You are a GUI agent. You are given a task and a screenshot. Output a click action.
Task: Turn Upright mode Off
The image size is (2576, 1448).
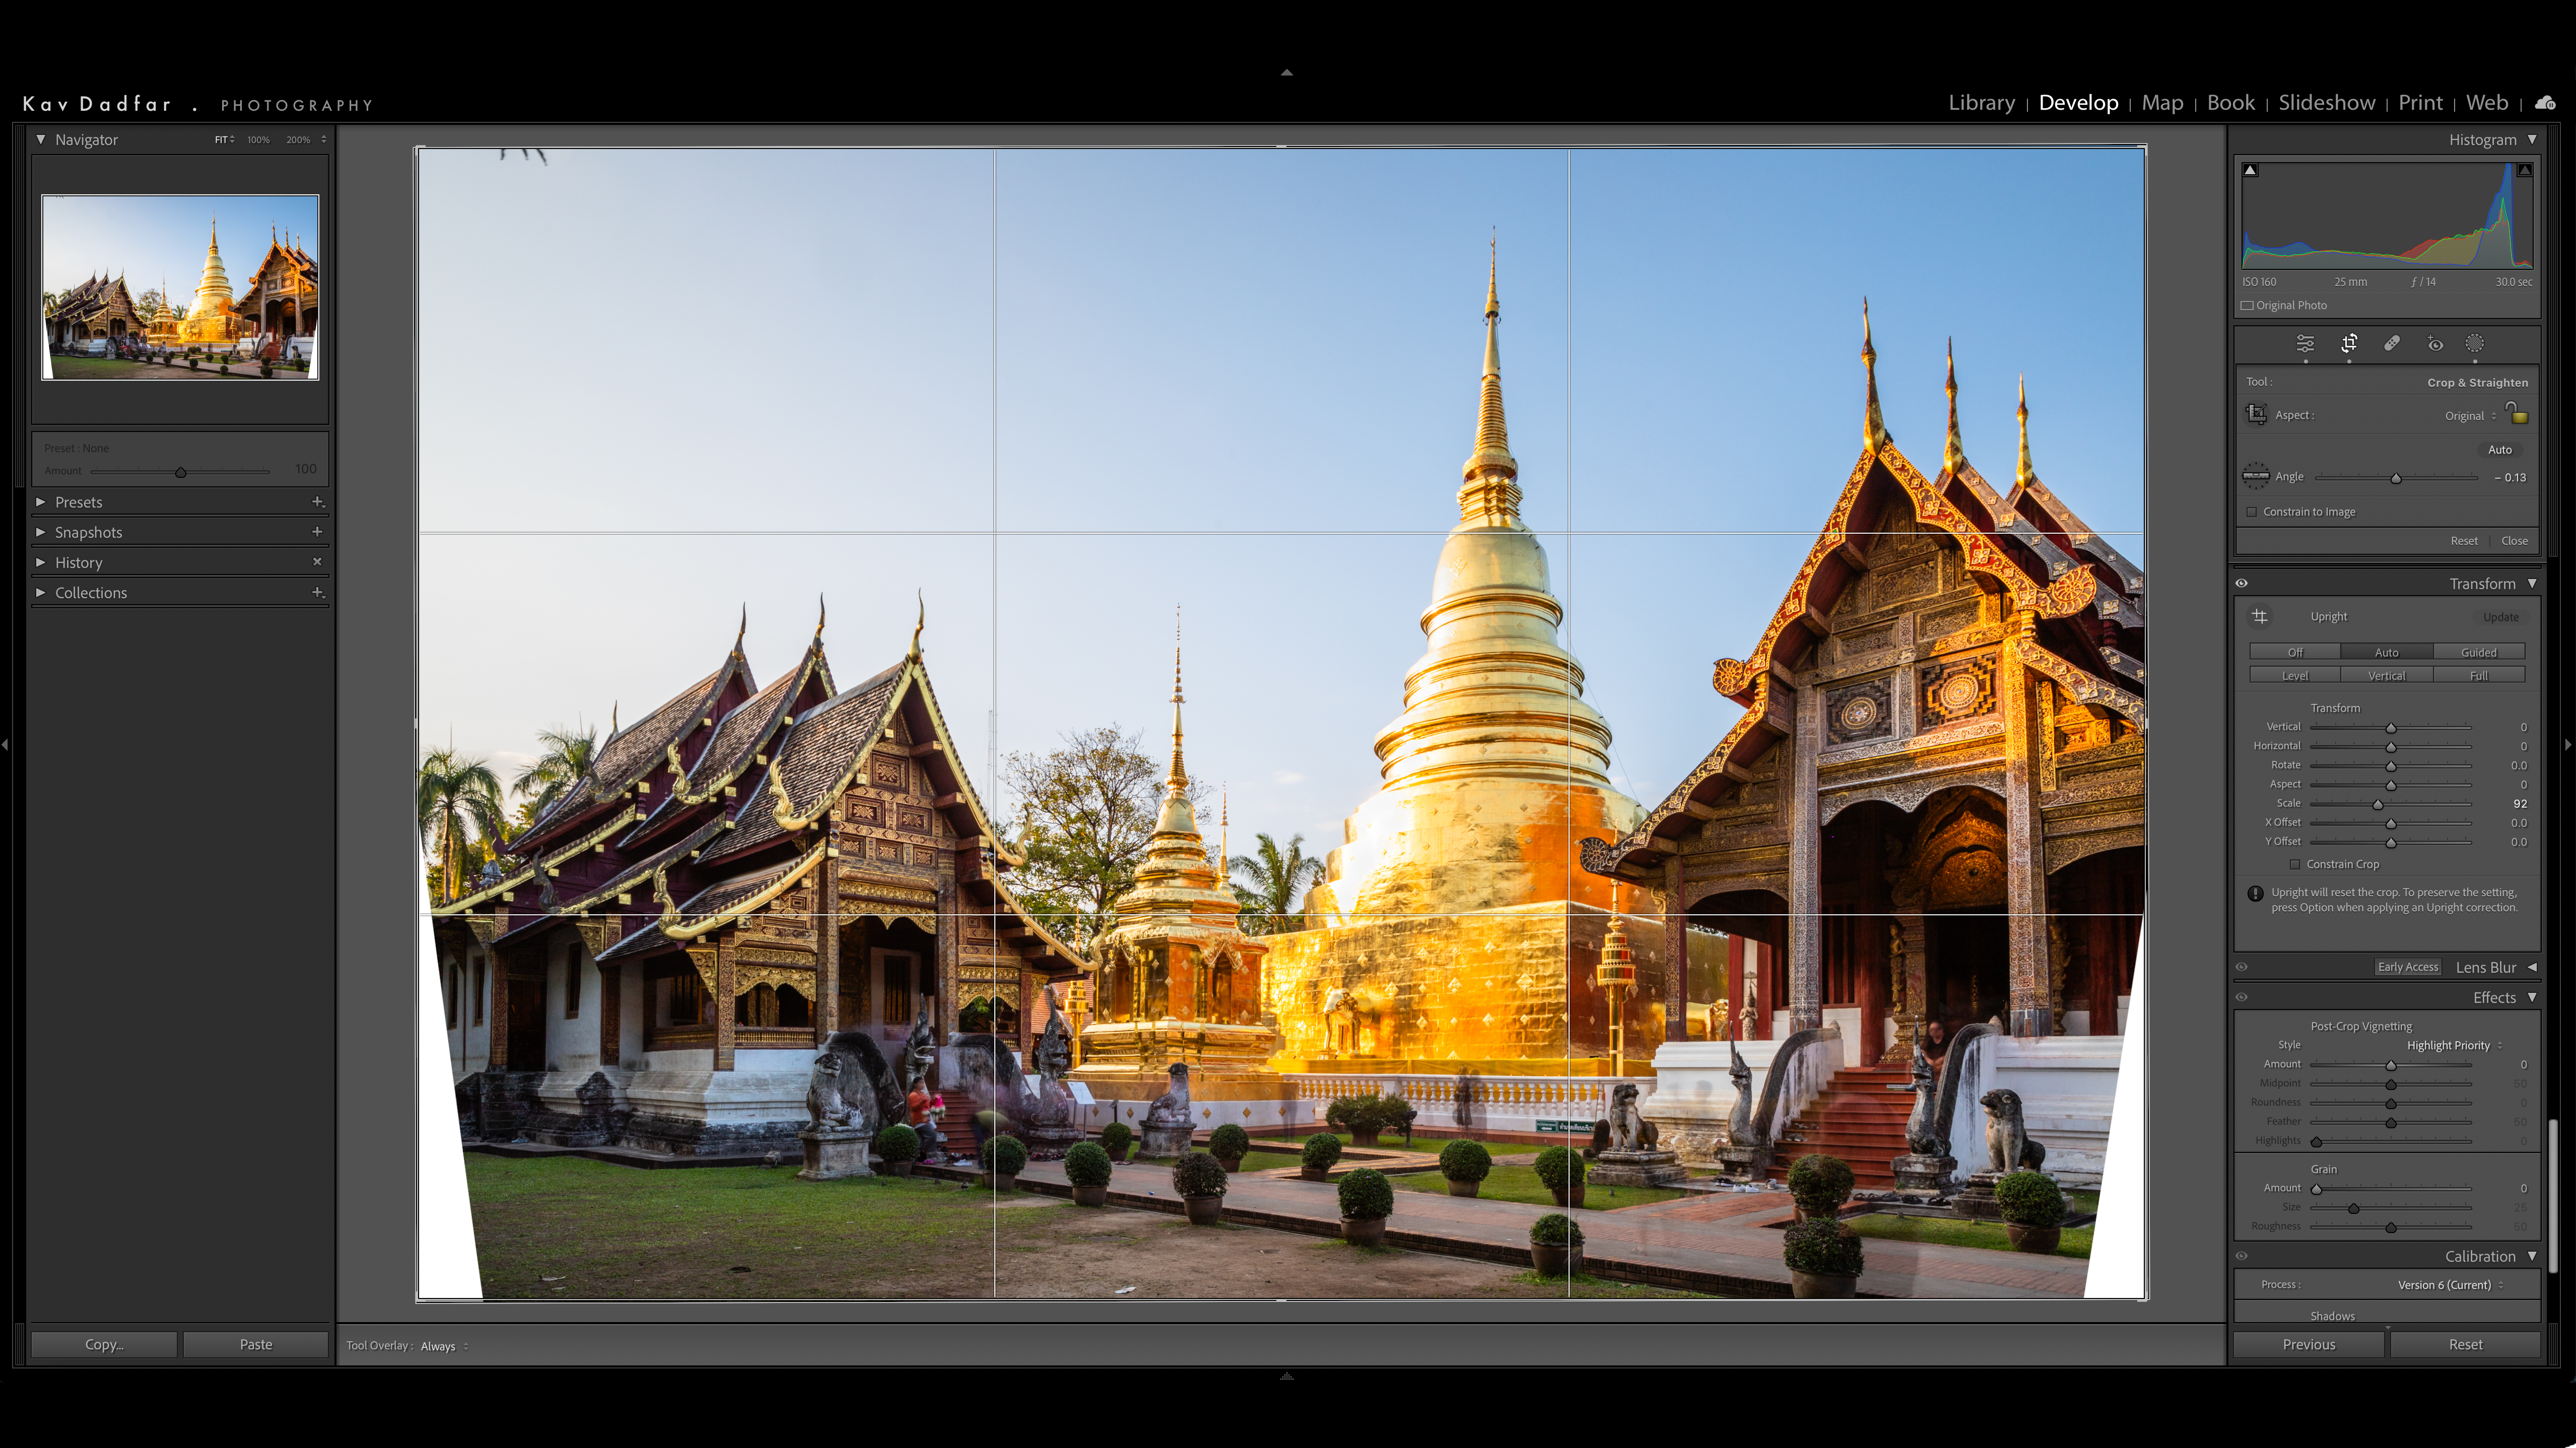tap(2295, 653)
